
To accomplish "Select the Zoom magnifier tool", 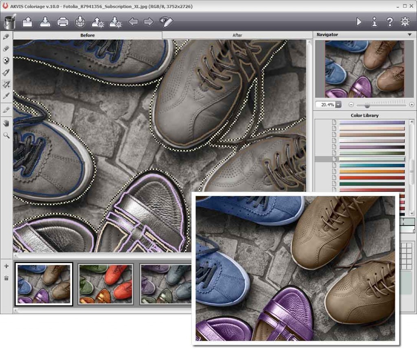I will tap(6, 135).
